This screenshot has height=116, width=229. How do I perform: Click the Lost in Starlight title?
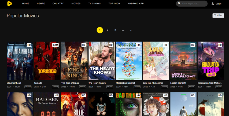(x=178, y=83)
